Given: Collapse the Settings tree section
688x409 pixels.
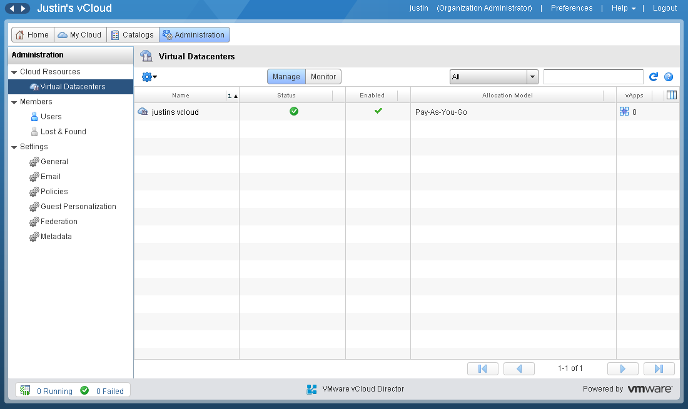Looking at the screenshot, I should click(14, 147).
